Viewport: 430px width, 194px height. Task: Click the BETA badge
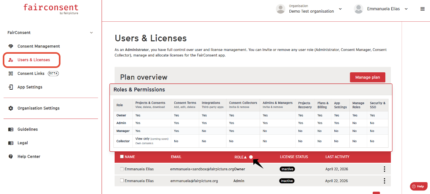pos(53,73)
